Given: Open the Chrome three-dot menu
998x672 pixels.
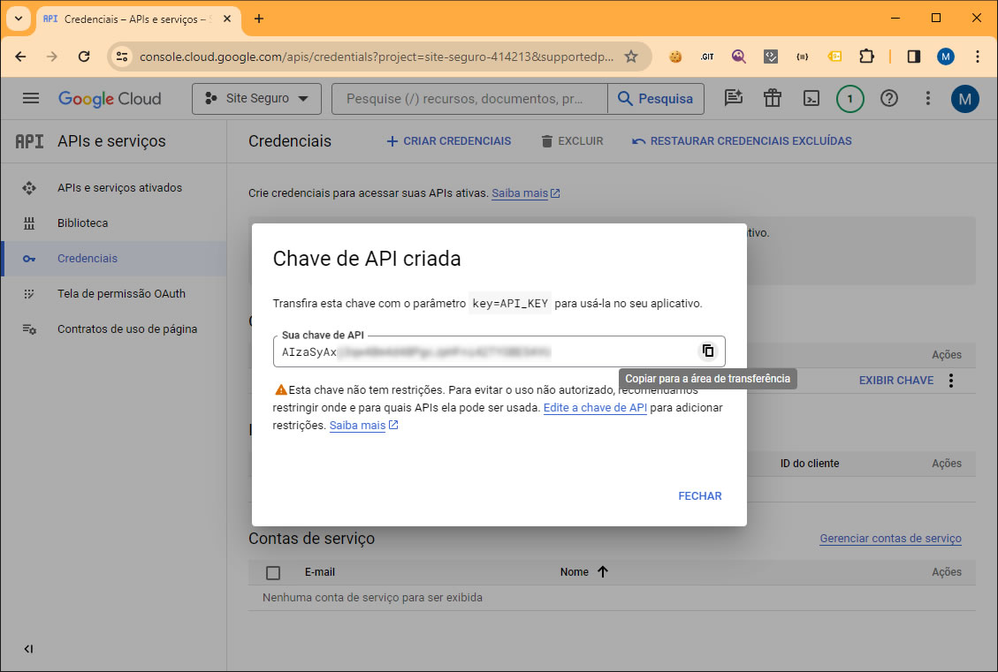Looking at the screenshot, I should coord(977,57).
